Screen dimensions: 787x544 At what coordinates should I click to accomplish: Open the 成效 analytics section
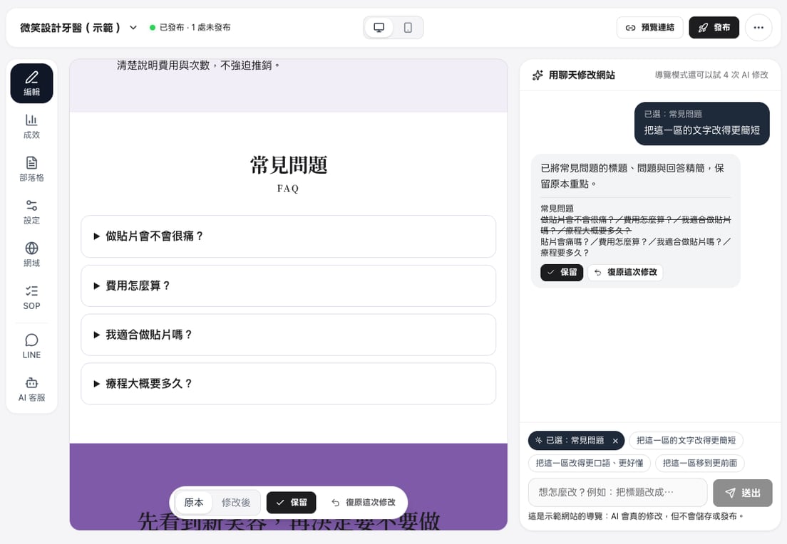(31, 126)
